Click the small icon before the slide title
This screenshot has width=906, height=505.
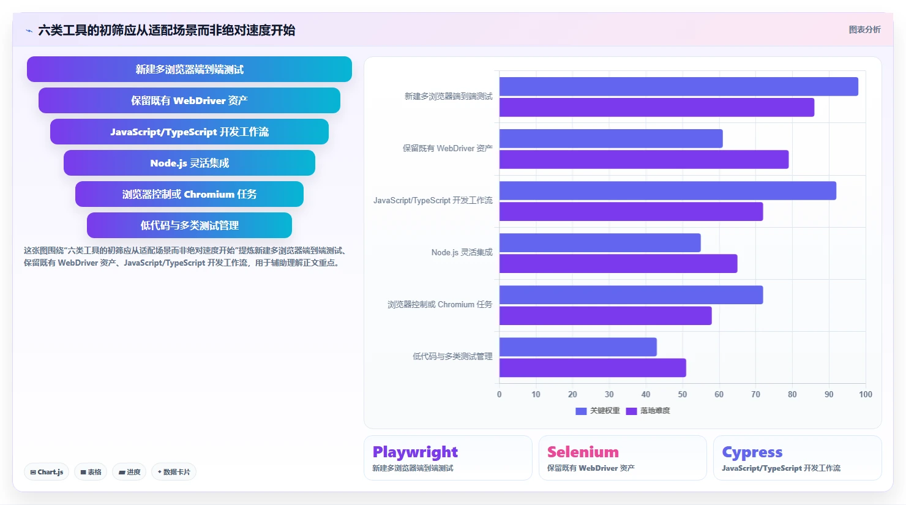29,31
